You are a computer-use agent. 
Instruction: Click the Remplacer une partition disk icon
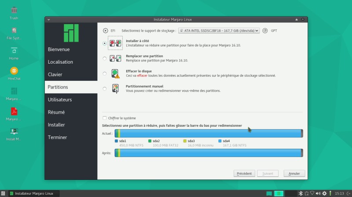(x=115, y=58)
